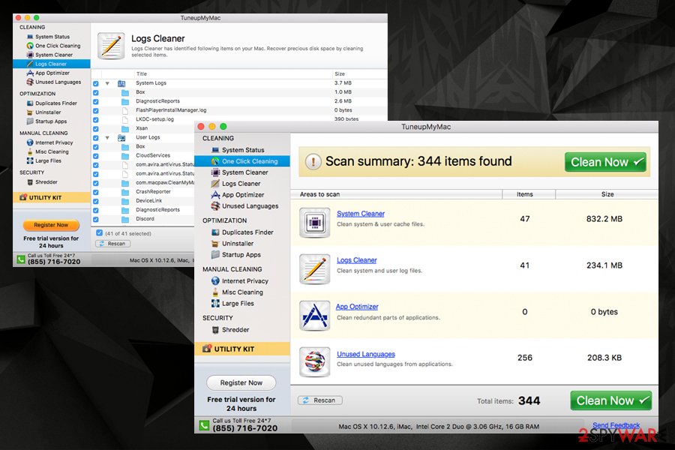Click orange Register Now in back window

51,225
